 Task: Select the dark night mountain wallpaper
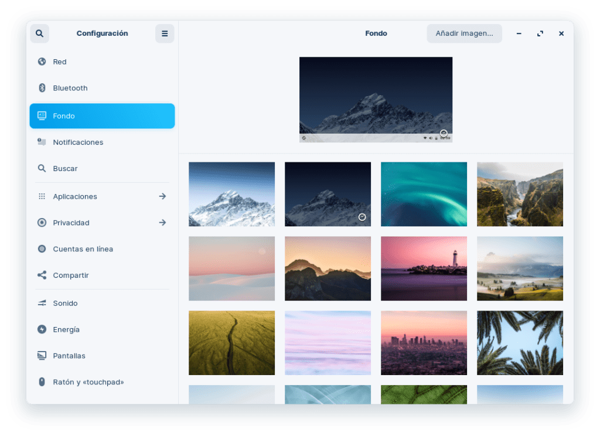[x=328, y=194]
